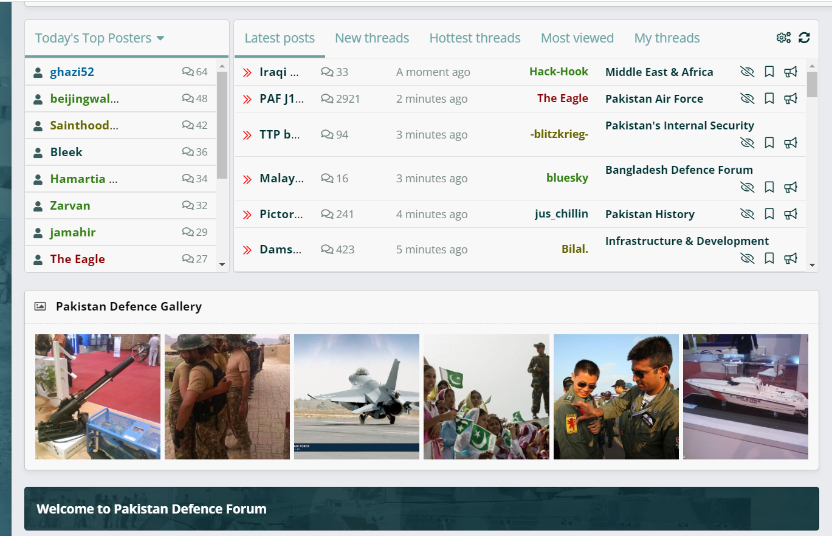Image resolution: width=832 pixels, height=536 pixels.
Task: Click red double-arrow beside Pictor thread
Action: [247, 215]
